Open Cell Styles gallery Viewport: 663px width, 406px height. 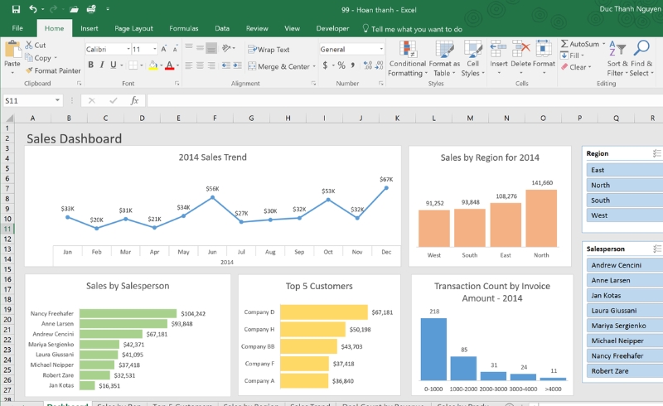tap(472, 59)
